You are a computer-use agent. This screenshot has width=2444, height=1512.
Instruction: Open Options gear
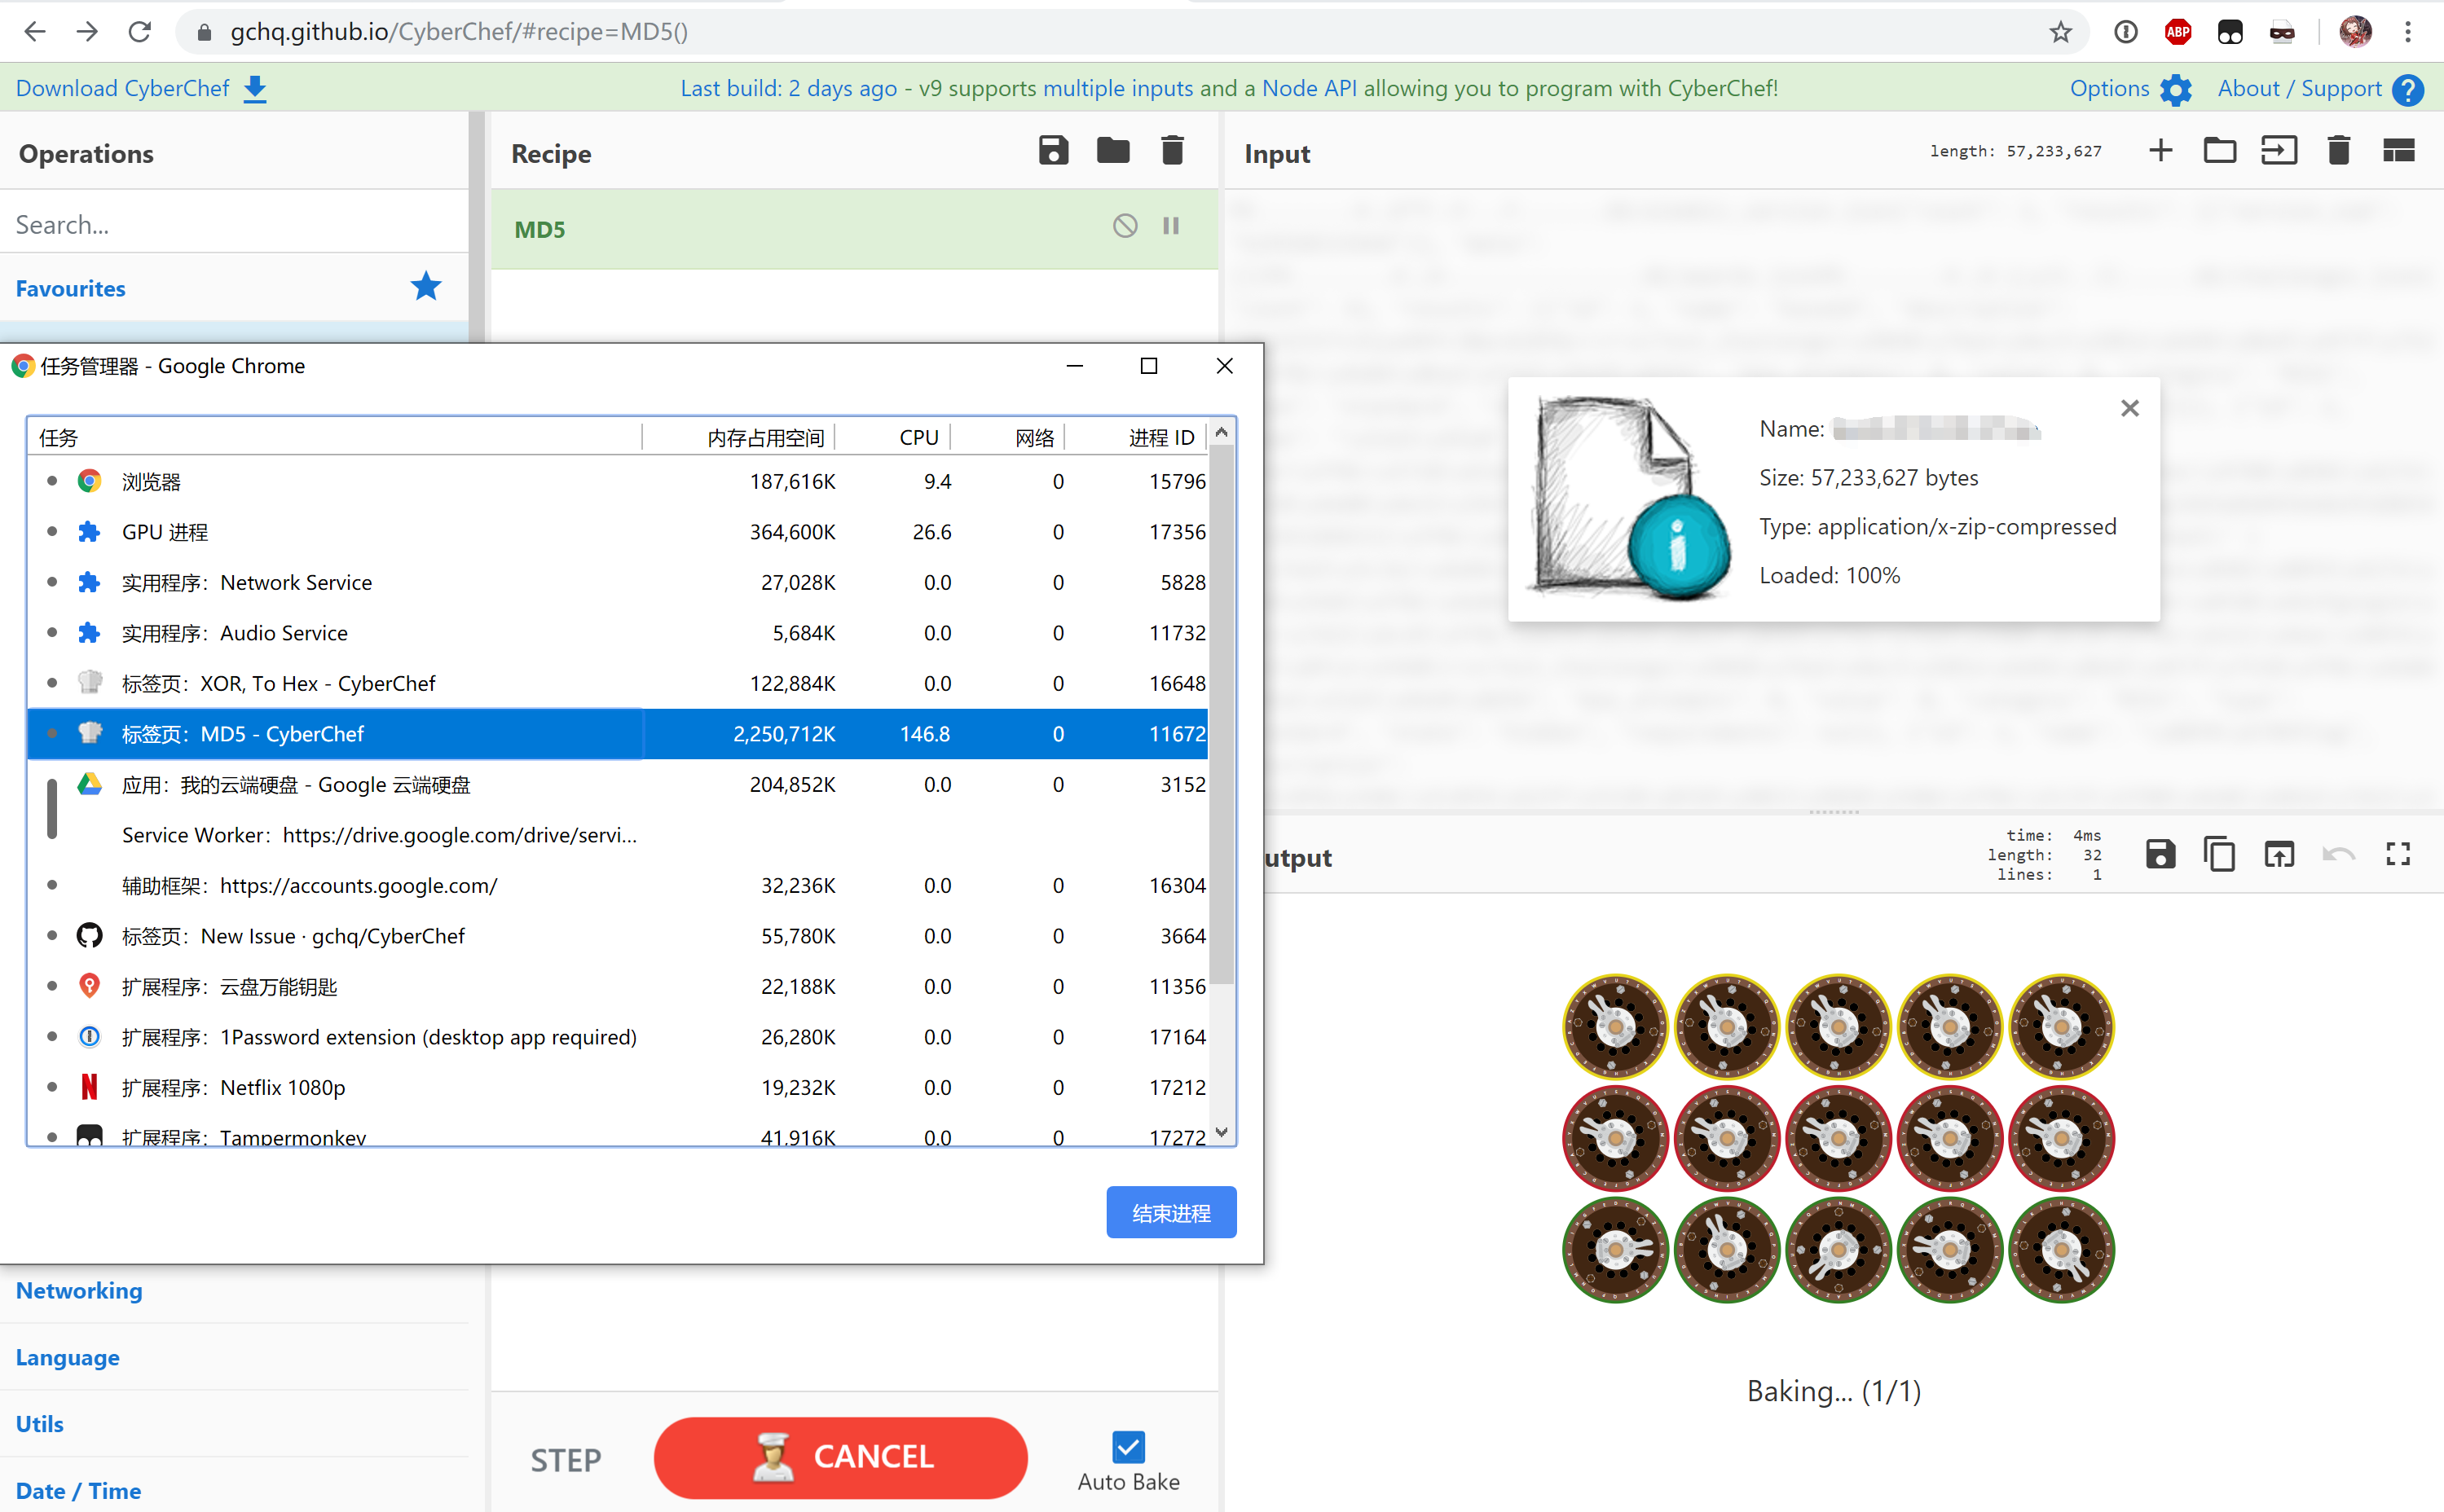2131,89
